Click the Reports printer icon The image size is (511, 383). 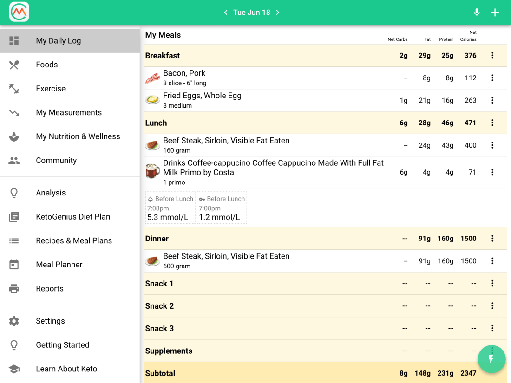[14, 289]
